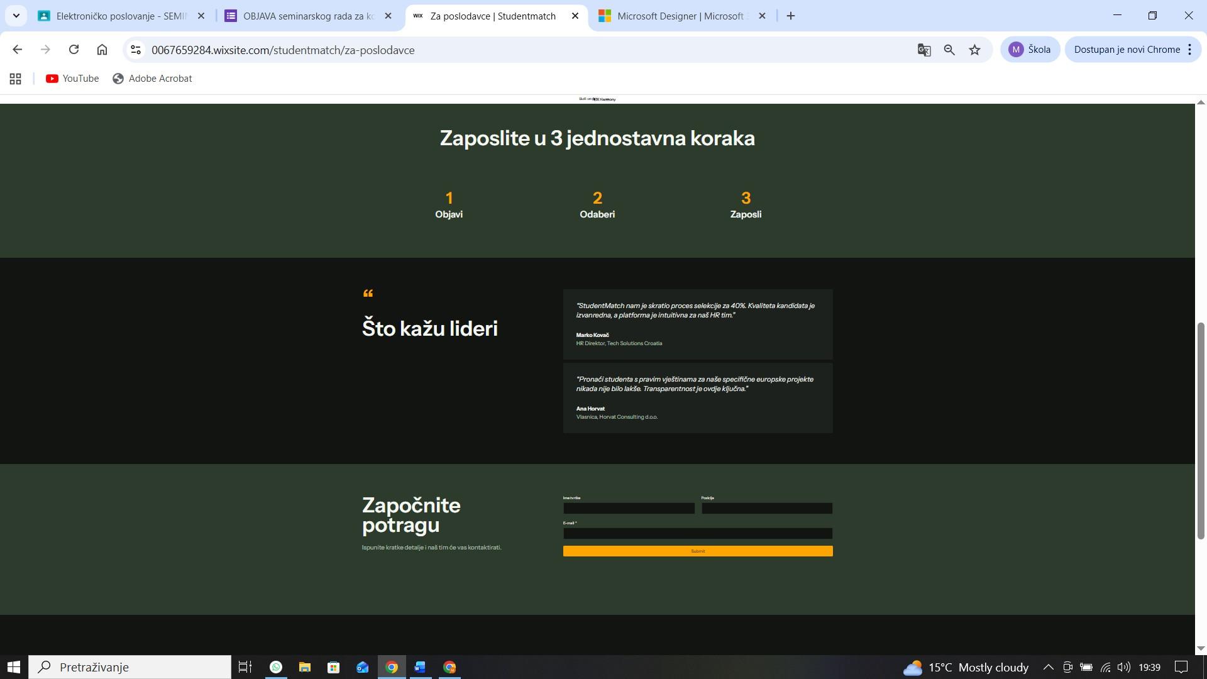Click the zoom magnifier icon in address bar
The height and width of the screenshot is (679, 1207).
[949, 50]
